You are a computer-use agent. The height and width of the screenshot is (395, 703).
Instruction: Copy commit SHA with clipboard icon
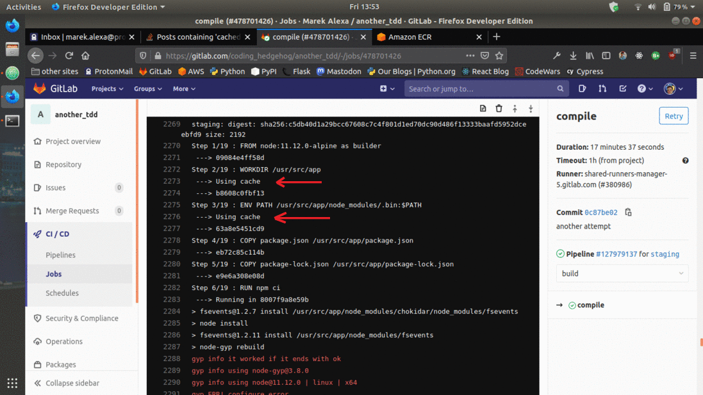[x=628, y=213]
